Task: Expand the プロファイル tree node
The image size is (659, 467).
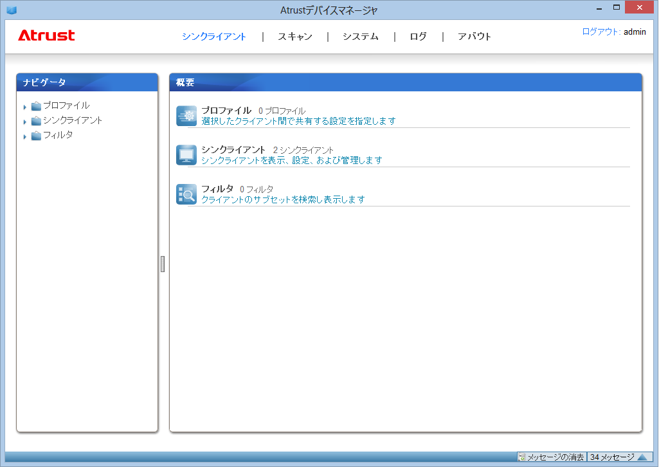Action: [25, 107]
